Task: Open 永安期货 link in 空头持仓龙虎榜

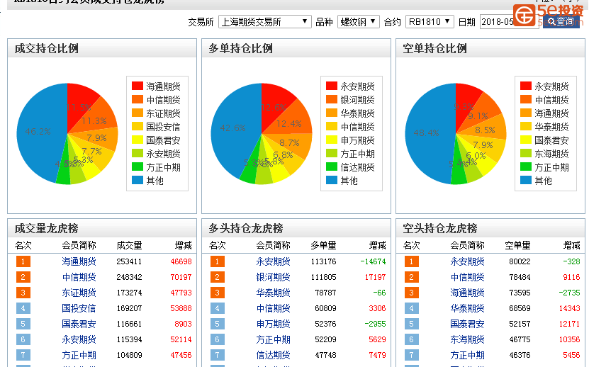Action: 467,261
